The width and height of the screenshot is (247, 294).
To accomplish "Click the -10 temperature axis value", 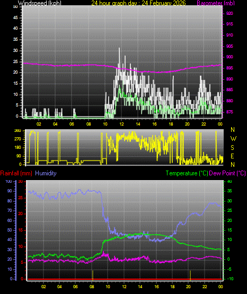I will [x=230, y=279].
